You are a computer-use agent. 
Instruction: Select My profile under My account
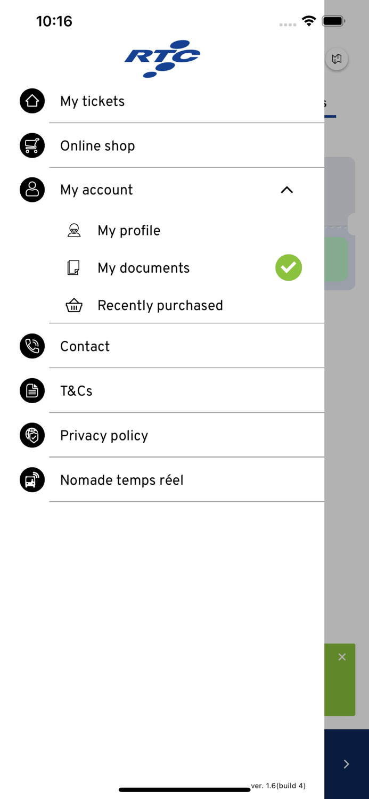point(129,231)
